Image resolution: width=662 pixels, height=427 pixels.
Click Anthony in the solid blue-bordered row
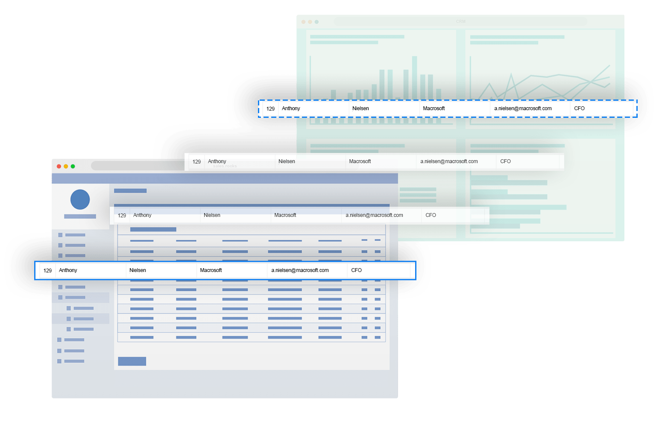[x=68, y=270]
